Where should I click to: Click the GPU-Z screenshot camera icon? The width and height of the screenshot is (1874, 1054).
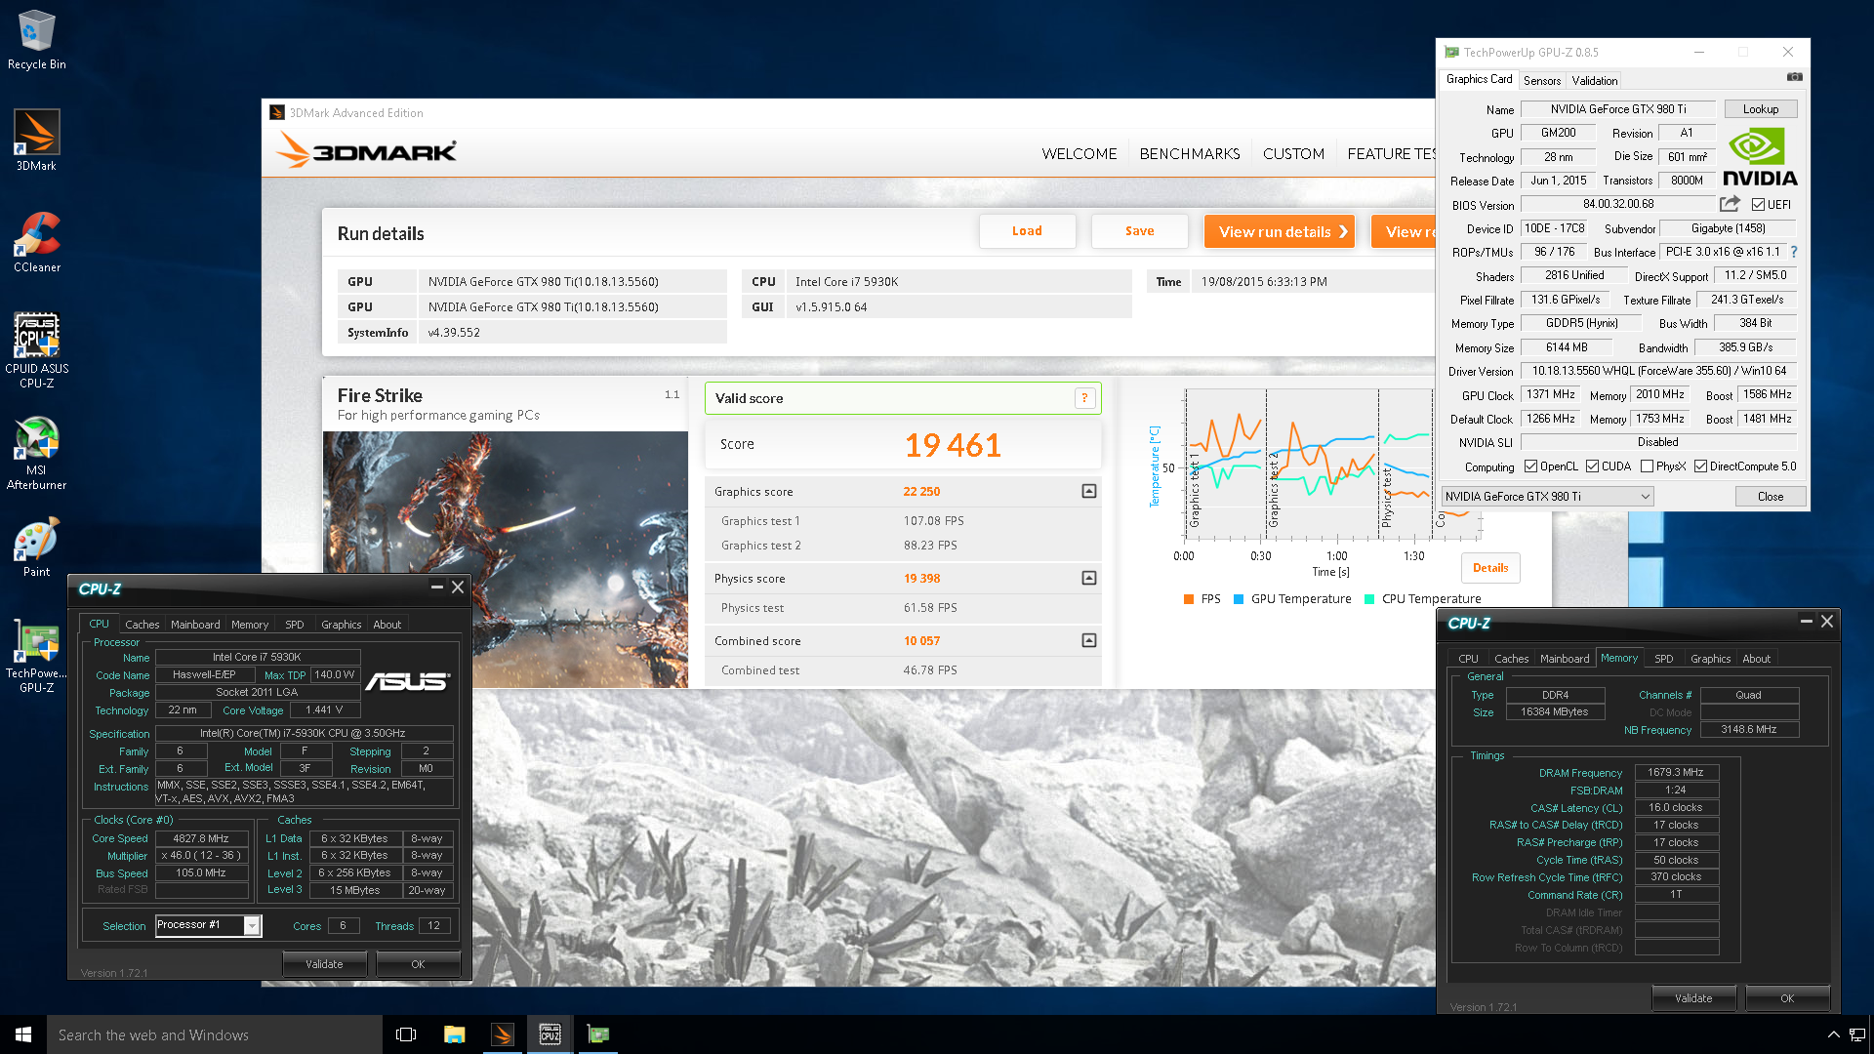click(x=1794, y=77)
